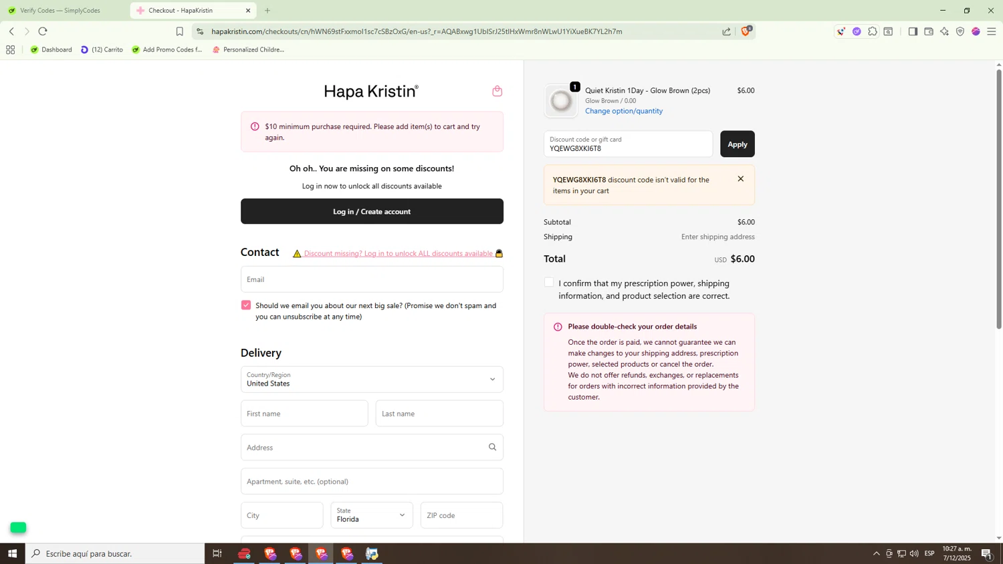Click the green floating chat widget
The width and height of the screenshot is (1003, 564).
coord(18,527)
